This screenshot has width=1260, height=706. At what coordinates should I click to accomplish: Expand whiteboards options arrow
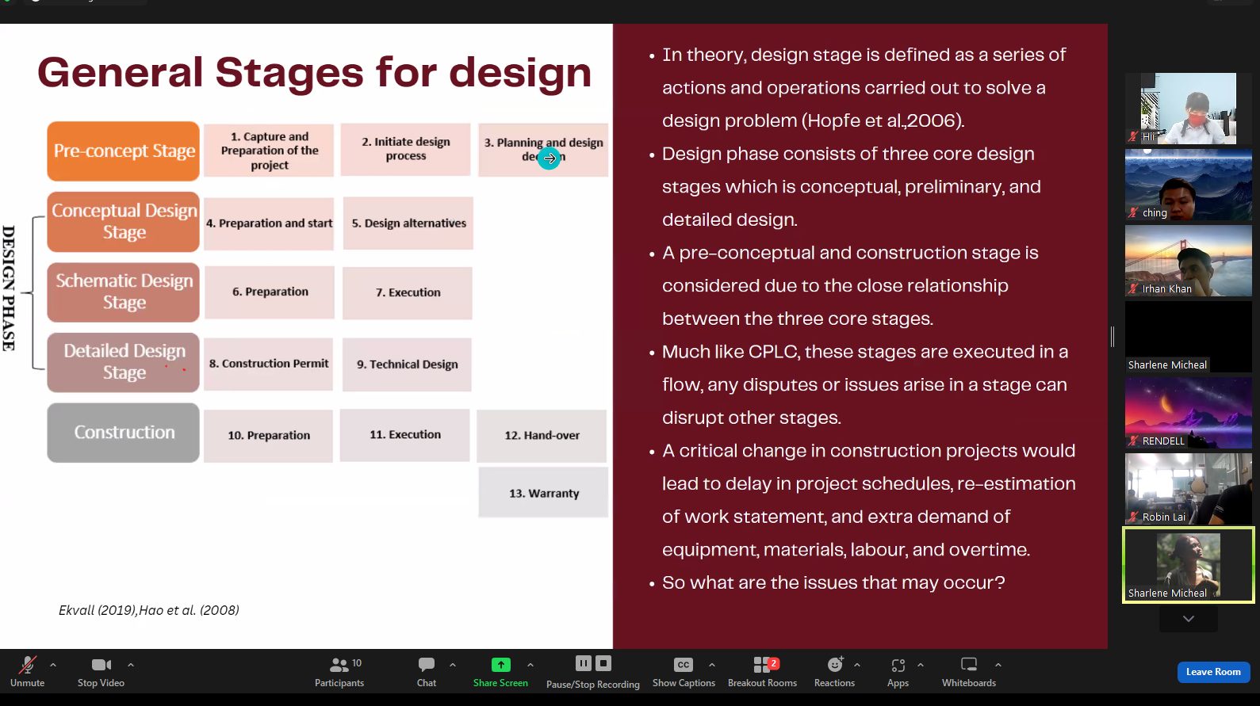pos(998,665)
